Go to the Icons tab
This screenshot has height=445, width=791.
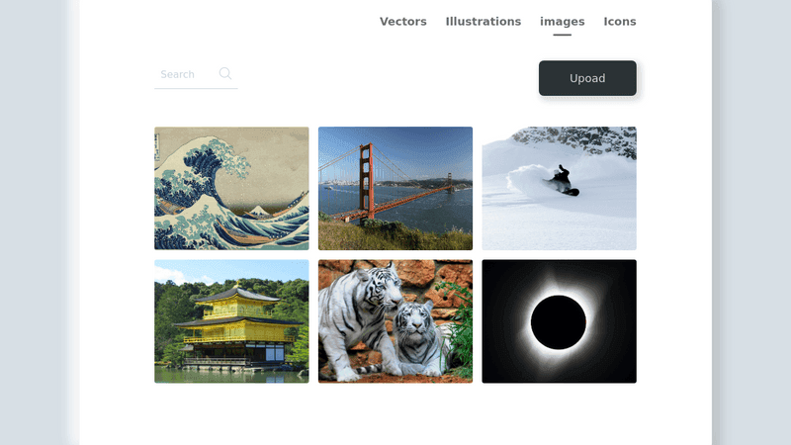620,22
